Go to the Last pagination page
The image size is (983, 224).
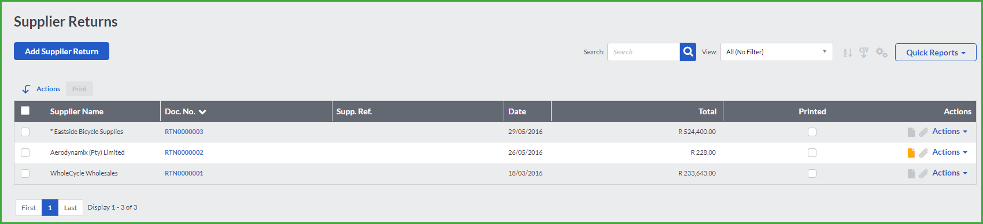point(71,208)
